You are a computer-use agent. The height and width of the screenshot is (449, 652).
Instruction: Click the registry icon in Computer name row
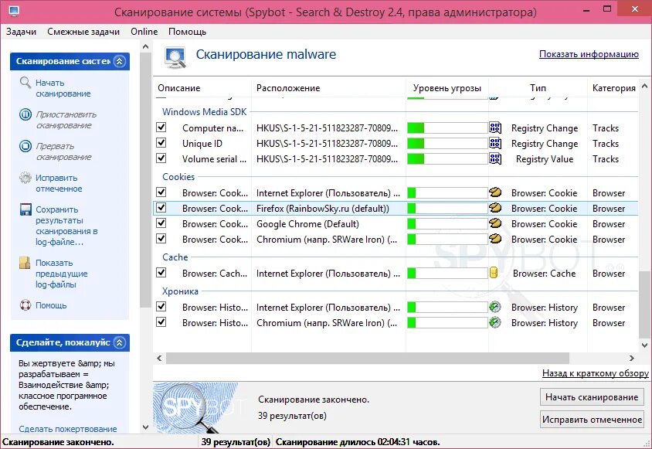click(495, 128)
